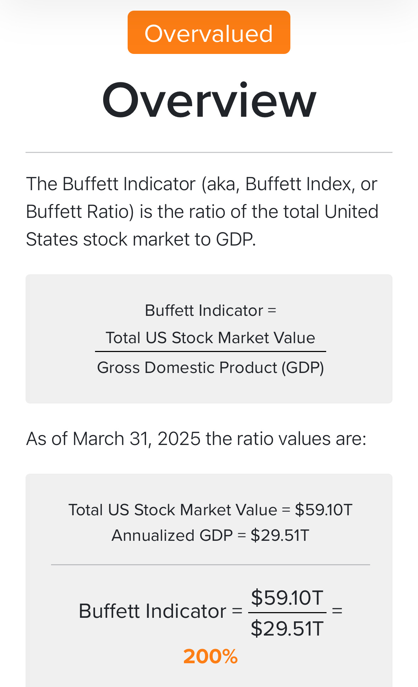Click the divider line below Overview
Screen dimensions: 418x687
coord(209,153)
